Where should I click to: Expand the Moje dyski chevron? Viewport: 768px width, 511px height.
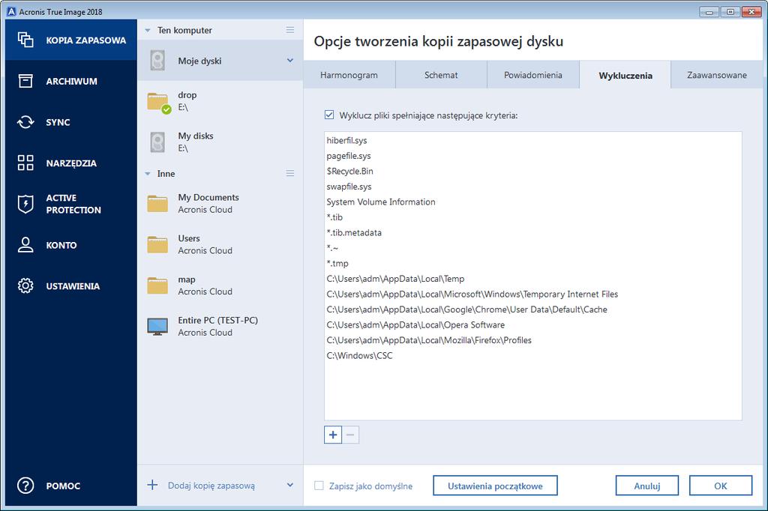290,60
